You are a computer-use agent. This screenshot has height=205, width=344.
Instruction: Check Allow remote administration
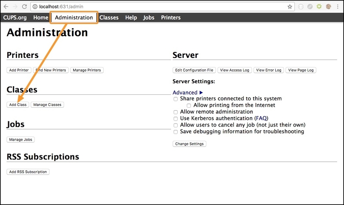pos(175,112)
